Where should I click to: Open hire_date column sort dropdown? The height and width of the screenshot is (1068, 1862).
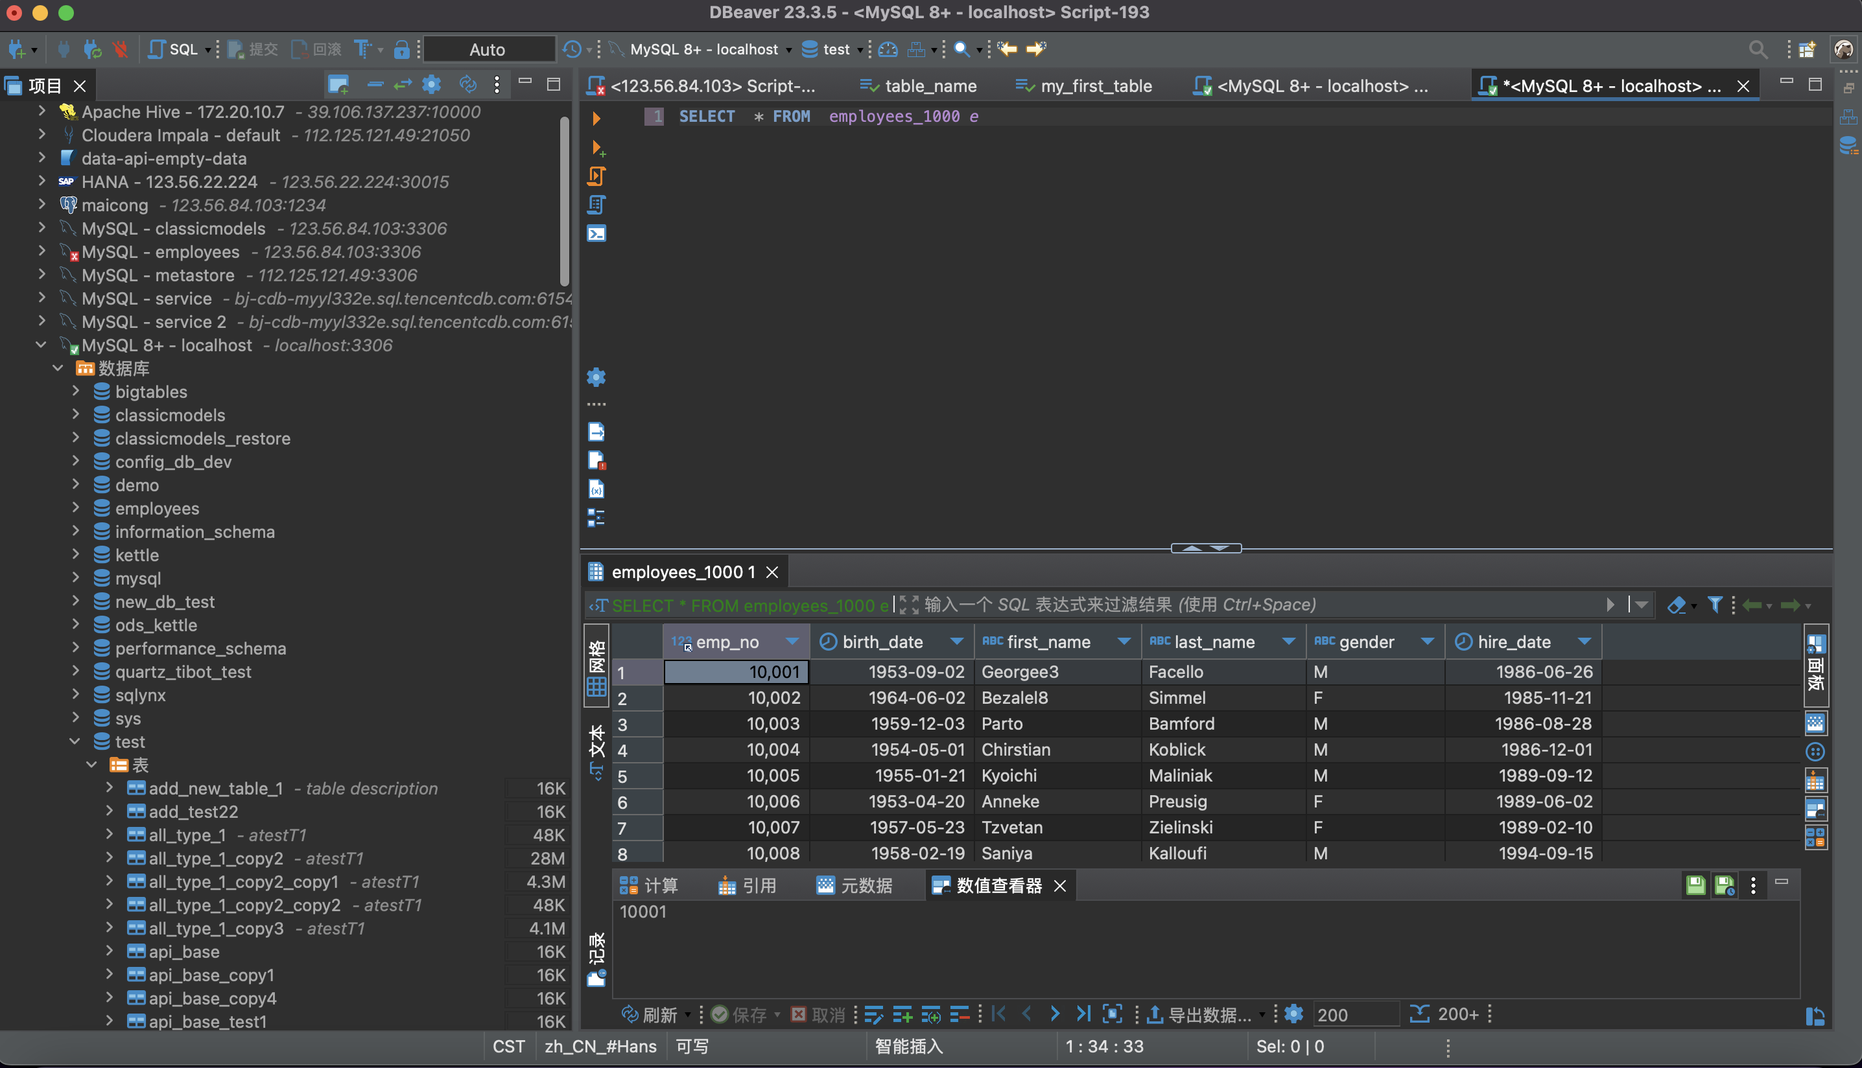[1584, 642]
